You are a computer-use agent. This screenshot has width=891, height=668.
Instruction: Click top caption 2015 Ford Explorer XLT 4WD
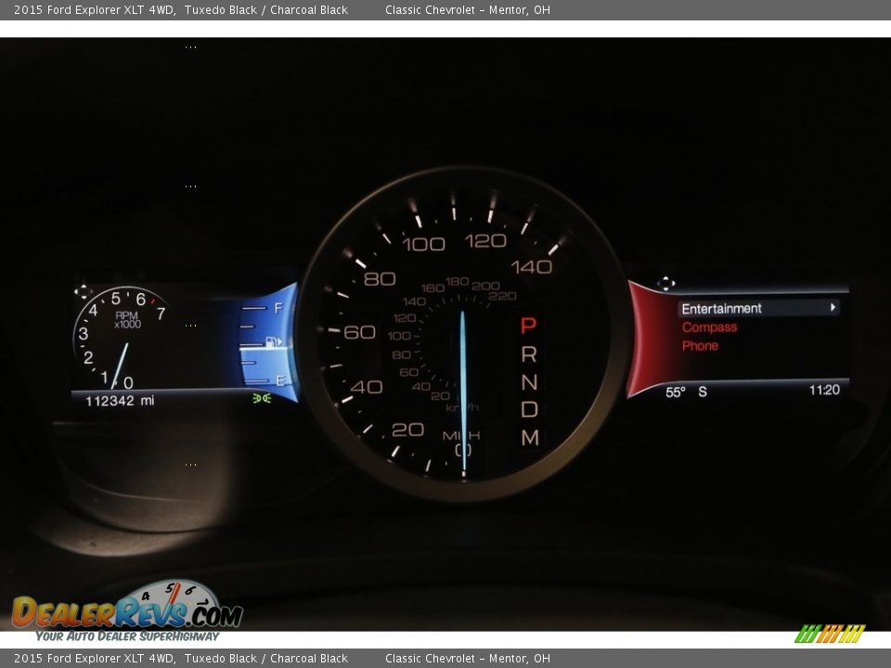(95, 9)
